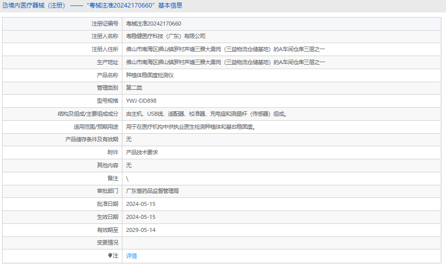Screen dimensions: 446x266
Task: Select the backslash value in 备注 row
Action: [x=127, y=178]
